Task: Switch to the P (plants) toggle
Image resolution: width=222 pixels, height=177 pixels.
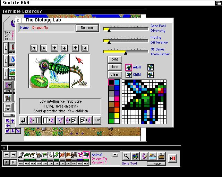Action: tap(13, 162)
